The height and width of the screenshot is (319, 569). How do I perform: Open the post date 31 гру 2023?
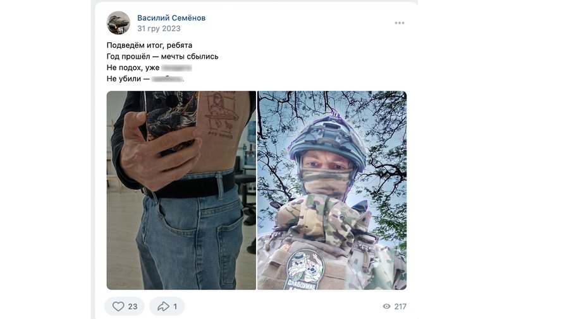click(159, 28)
